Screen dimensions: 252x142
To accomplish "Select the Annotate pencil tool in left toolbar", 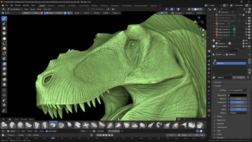I will coord(4,111).
